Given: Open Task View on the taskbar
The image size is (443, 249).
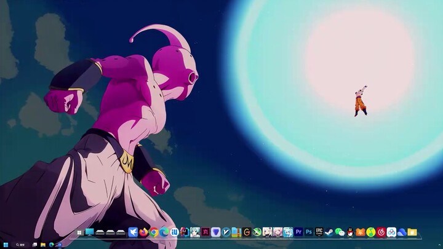Looking at the screenshot, I should [x=34, y=245].
